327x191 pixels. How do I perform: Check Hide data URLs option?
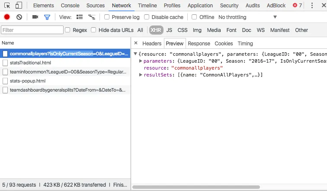click(x=93, y=30)
